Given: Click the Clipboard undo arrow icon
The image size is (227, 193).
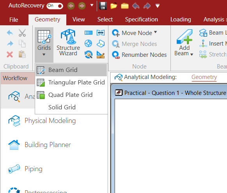Looking at the screenshot, I should pyautogui.click(x=10, y=33).
